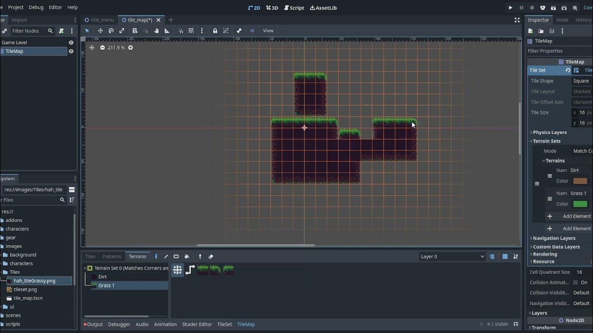The height and width of the screenshot is (333, 593).
Task: Toggle grid snapping in viewport toolbar
Action: pyautogui.click(x=191, y=31)
